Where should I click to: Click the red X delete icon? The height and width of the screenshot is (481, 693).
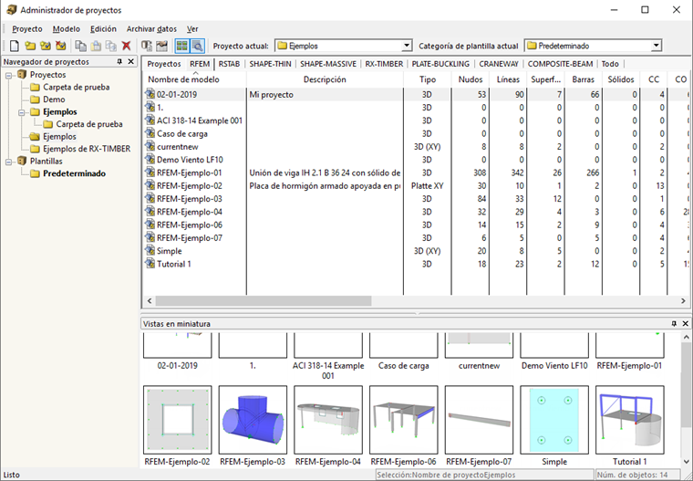click(x=127, y=46)
